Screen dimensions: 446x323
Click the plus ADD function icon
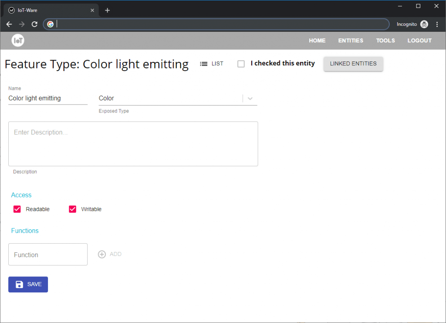(x=102, y=254)
